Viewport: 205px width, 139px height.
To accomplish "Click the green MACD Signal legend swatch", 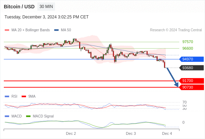I will (28, 116).
